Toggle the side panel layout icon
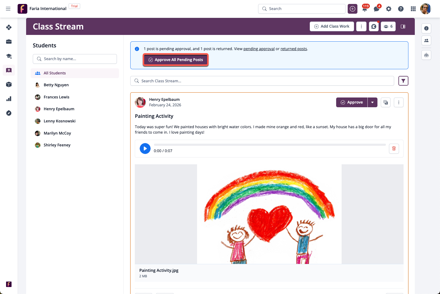This screenshot has width=440, height=294. [x=403, y=26]
